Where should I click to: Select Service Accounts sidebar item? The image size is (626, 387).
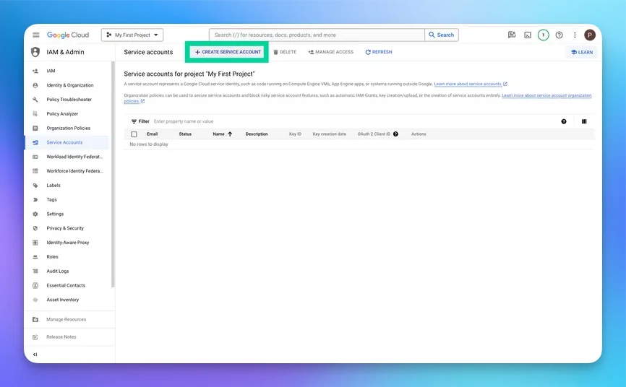[x=67, y=142]
